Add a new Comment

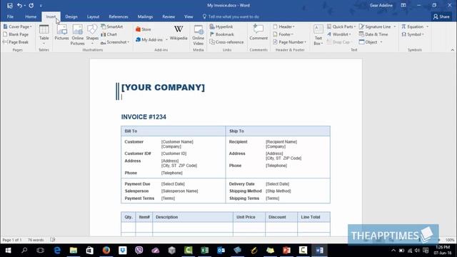[258, 32]
